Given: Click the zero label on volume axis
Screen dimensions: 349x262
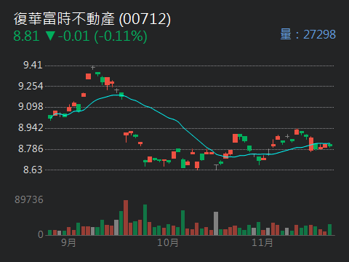Looking at the screenshot, I should [x=41, y=234].
